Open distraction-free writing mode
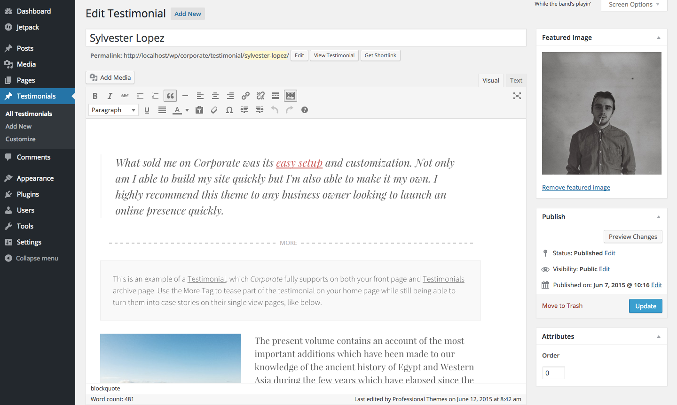677x405 pixels. coord(517,96)
